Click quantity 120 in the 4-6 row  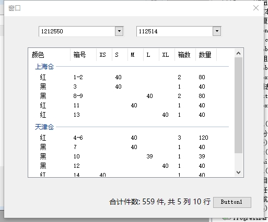203,138
